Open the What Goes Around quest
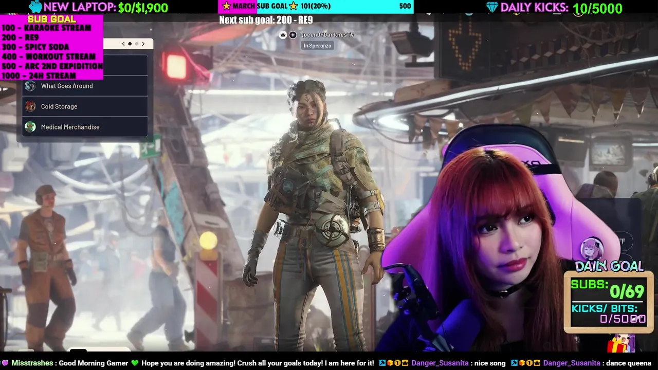Image resolution: width=658 pixels, height=370 pixels. (85, 86)
